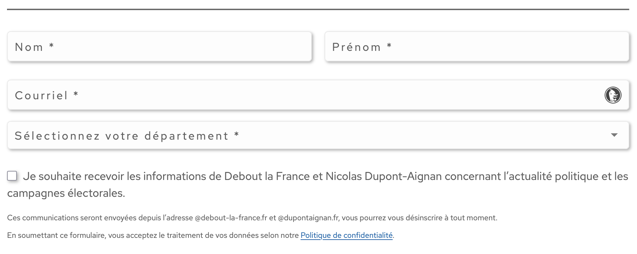637x254 pixels.
Task: Click the asterisk after the département label
Action: coord(237,134)
